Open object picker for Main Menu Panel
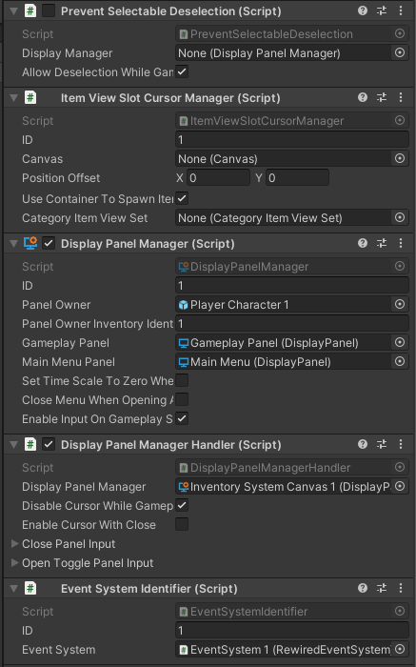Viewport: 416px width, 667px height. pyautogui.click(x=400, y=362)
